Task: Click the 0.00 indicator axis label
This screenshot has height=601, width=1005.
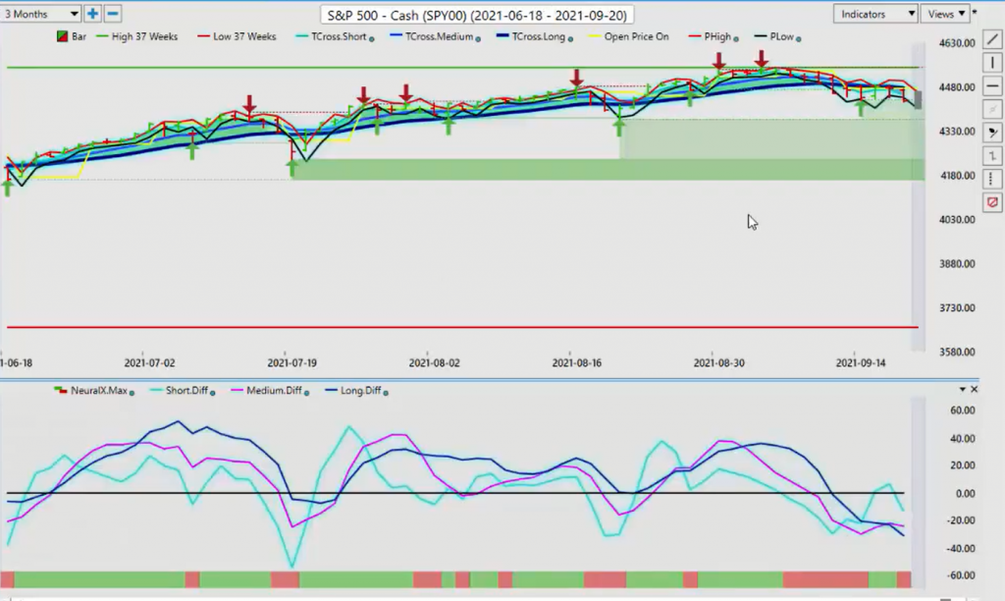Action: [x=966, y=493]
